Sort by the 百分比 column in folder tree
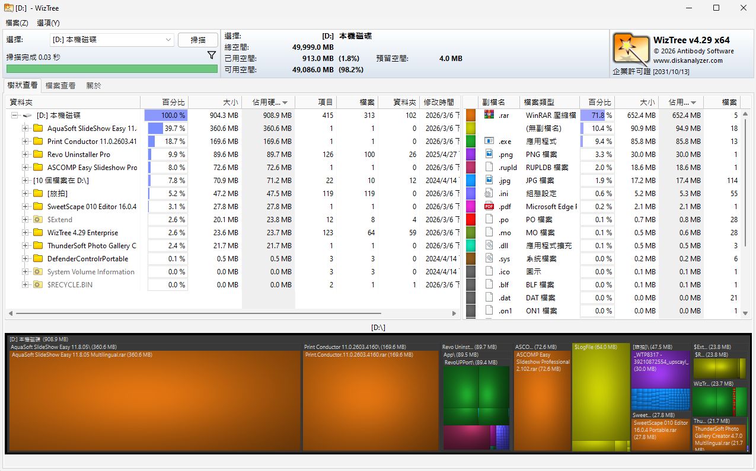This screenshot has width=756, height=471. [165, 102]
